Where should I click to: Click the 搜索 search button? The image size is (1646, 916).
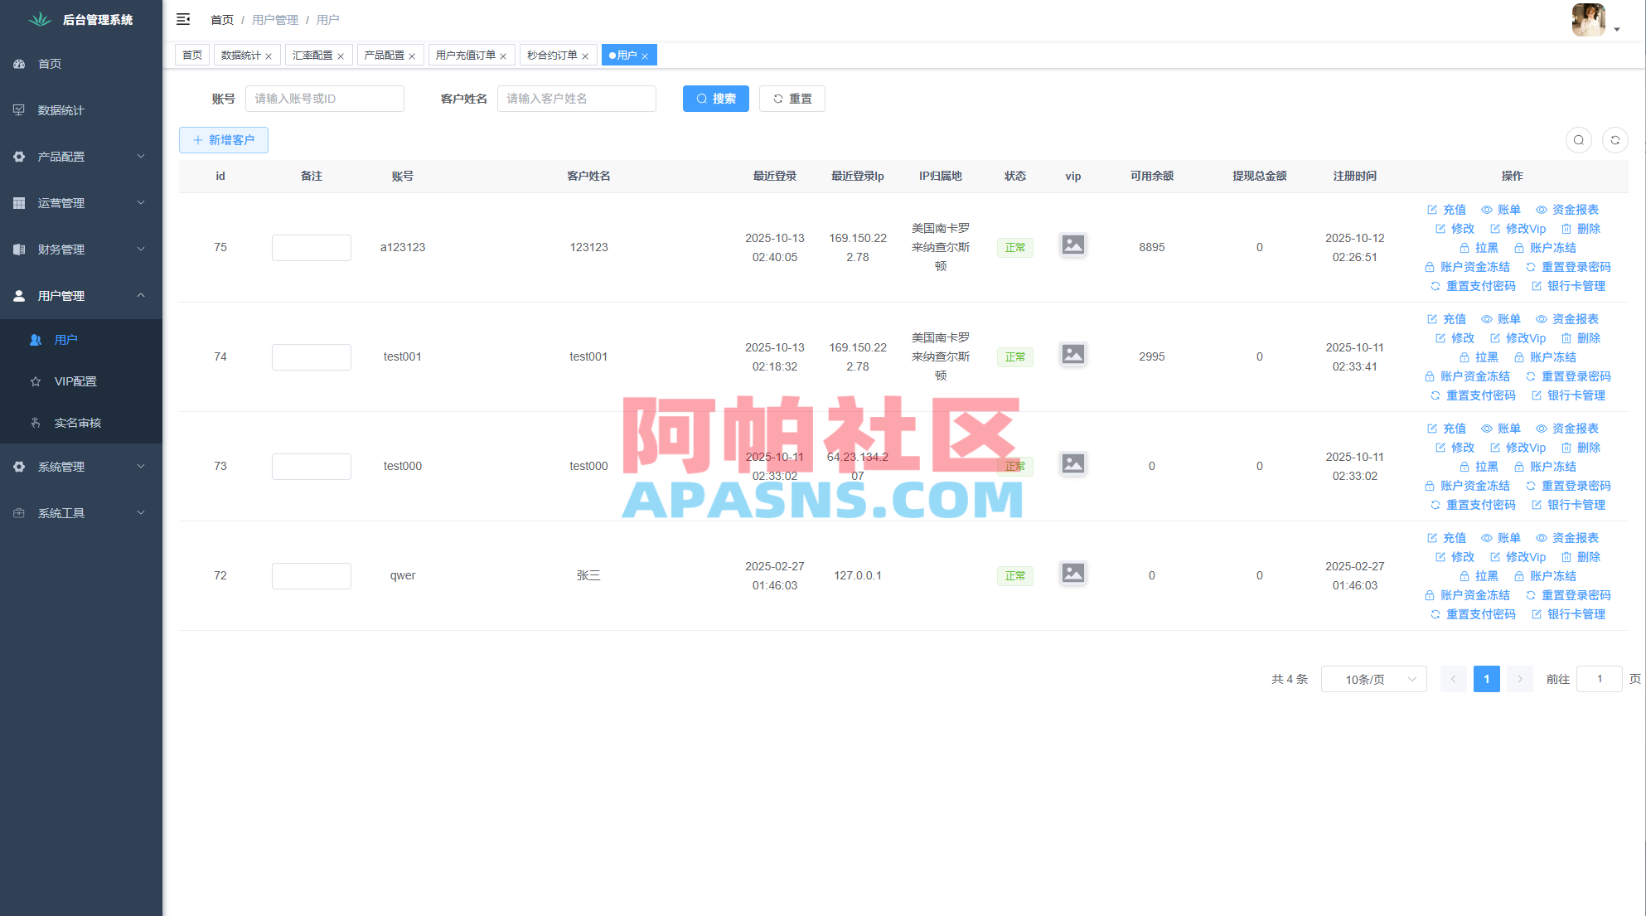click(715, 99)
